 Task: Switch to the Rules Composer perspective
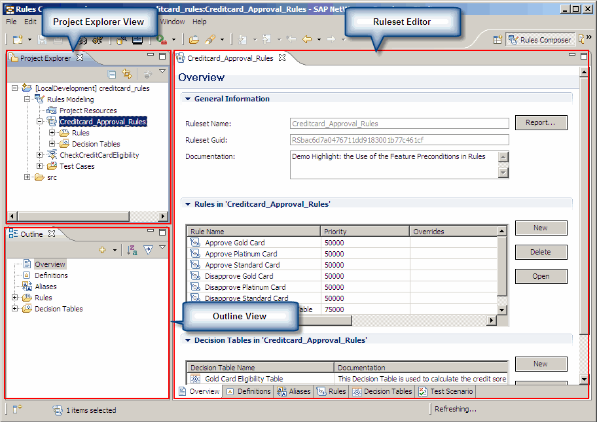coord(539,40)
